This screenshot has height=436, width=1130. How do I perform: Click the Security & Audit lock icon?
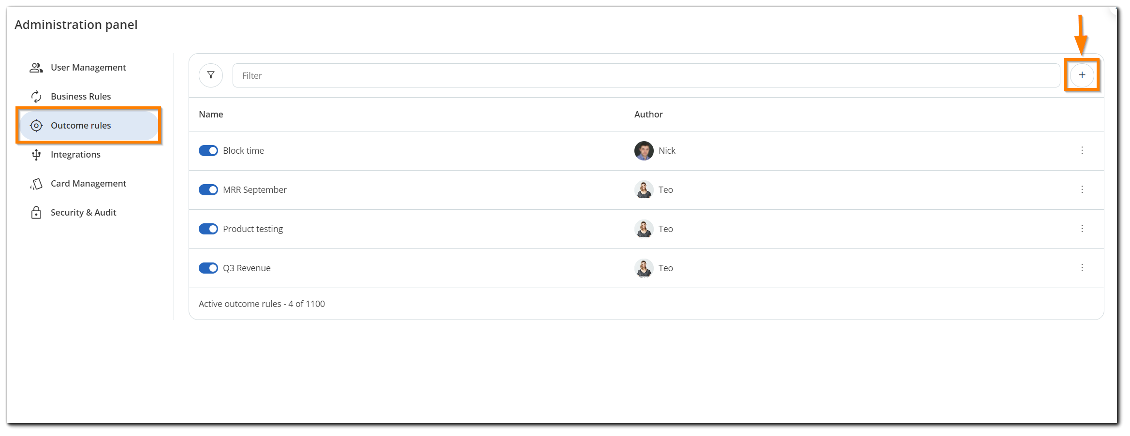36,212
